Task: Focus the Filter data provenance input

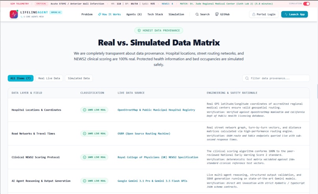Action: 276,78
